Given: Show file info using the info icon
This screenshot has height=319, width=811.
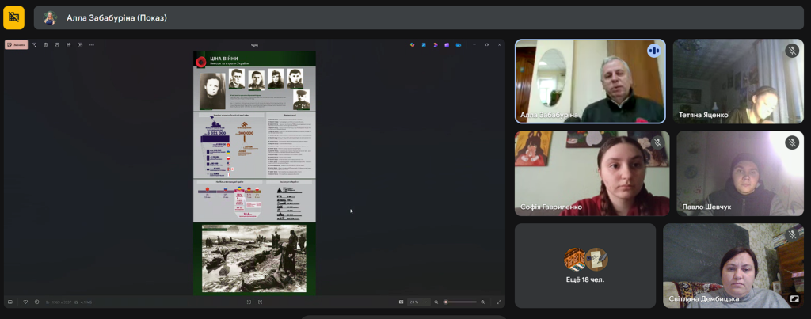Looking at the screenshot, I should click(x=36, y=302).
